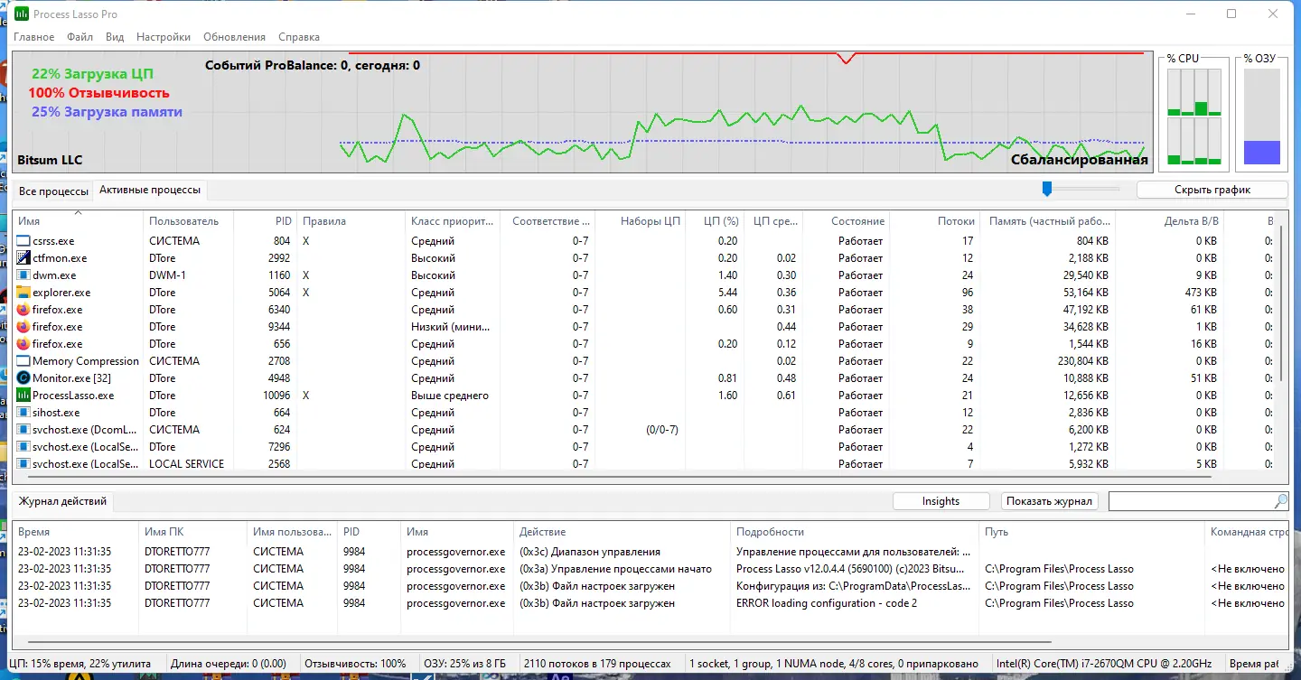The width and height of the screenshot is (1301, 680).
Task: Open the Файл menu
Action: (80, 37)
